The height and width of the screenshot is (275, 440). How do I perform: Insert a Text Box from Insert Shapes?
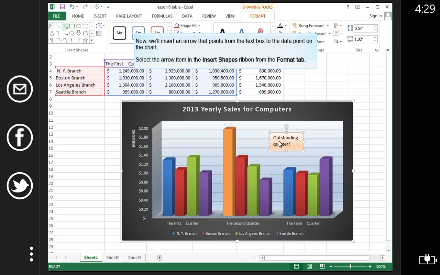pyautogui.click(x=52, y=26)
